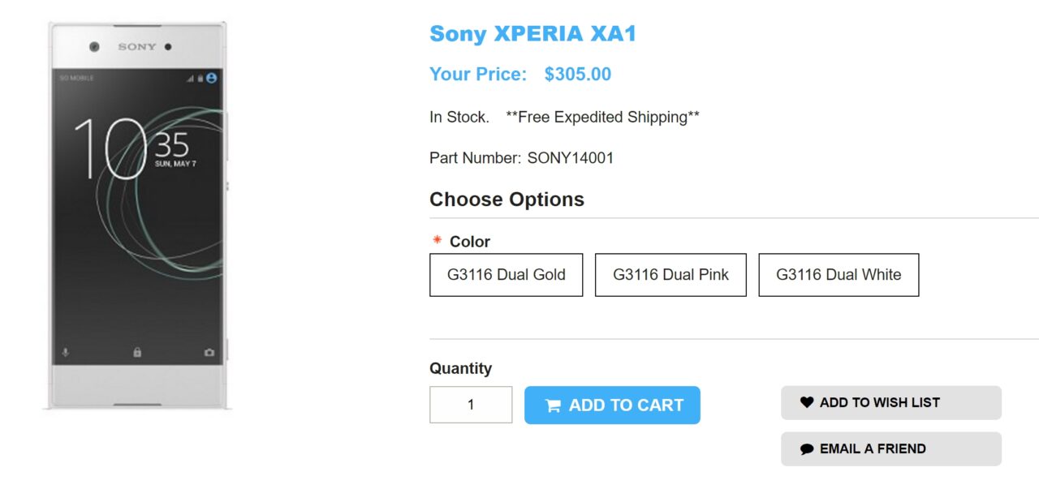
Task: Choose the G3116 Dual Pink color option
Action: tap(670, 275)
